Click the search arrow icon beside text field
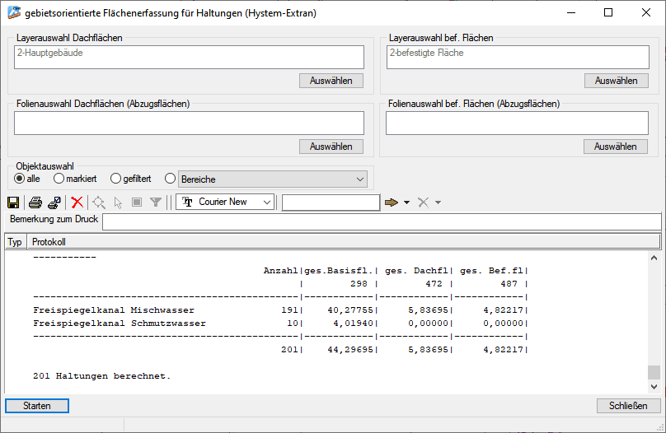666x433 pixels. pyautogui.click(x=391, y=203)
